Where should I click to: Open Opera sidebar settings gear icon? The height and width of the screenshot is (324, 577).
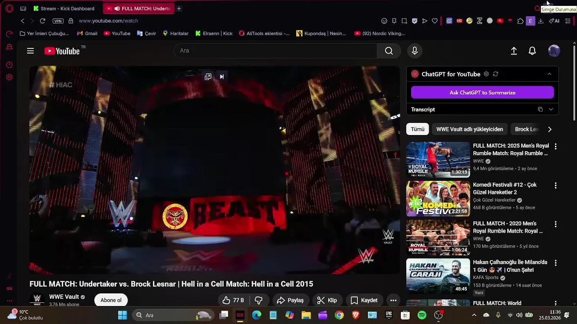click(9, 77)
